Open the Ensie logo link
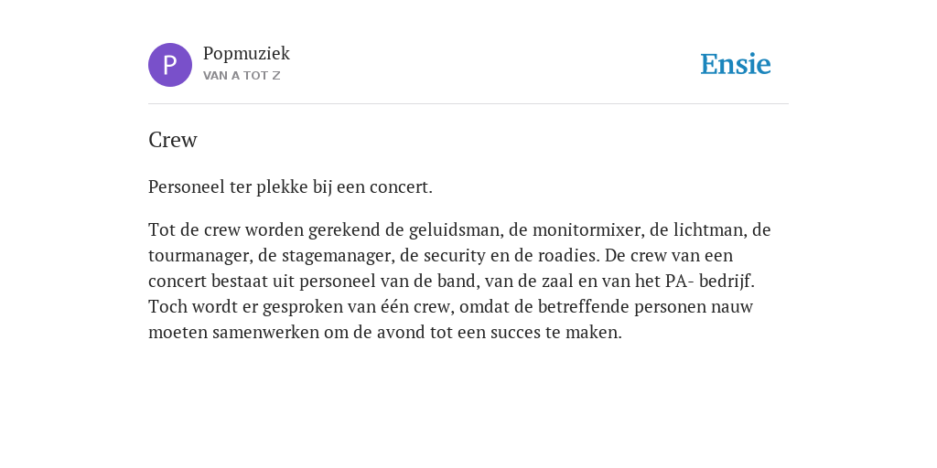The height and width of the screenshot is (468, 937). coord(736,65)
